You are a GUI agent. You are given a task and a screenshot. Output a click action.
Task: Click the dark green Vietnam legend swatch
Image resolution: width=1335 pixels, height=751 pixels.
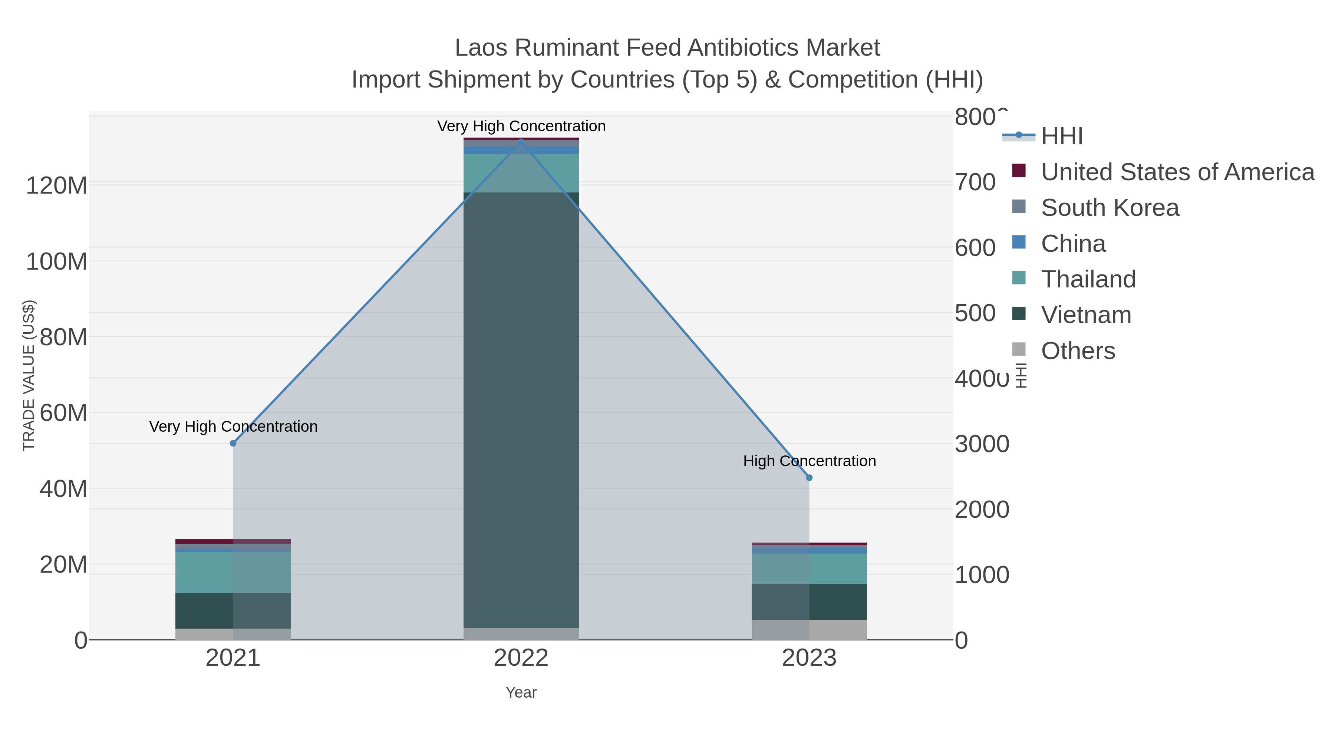[1019, 313]
